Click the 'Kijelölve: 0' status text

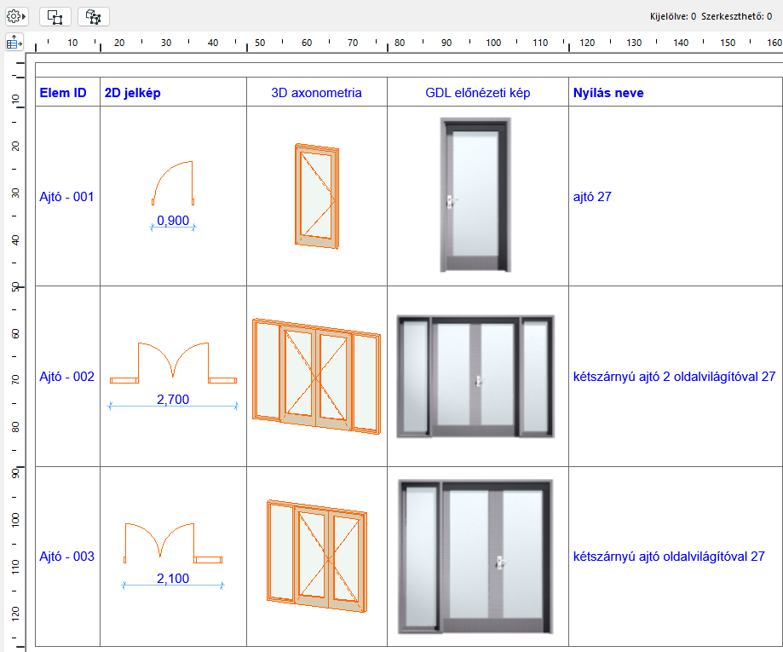coord(672,16)
